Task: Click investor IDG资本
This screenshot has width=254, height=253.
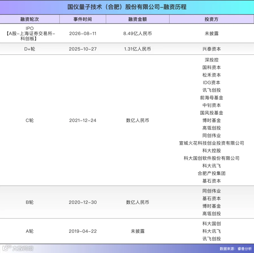Action: [212, 82]
